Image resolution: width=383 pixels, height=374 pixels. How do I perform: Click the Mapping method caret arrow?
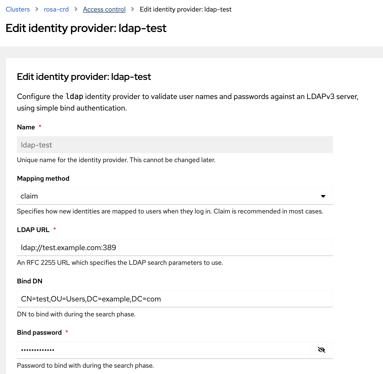[323, 196]
